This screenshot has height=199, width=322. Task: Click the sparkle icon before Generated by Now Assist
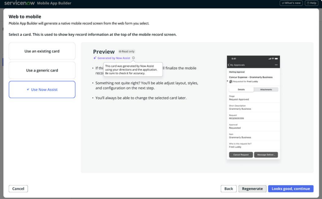pyautogui.click(x=95, y=58)
